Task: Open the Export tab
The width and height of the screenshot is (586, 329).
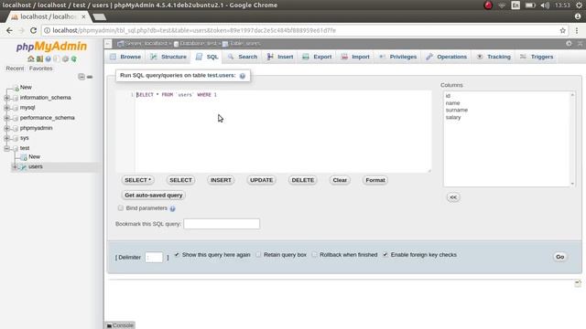Action: click(x=317, y=57)
